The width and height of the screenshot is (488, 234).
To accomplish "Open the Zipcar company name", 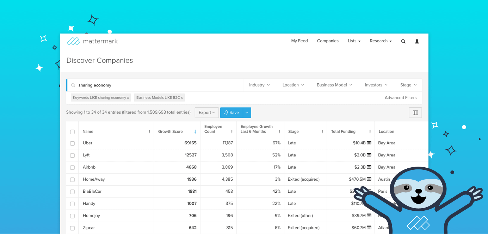I will pyautogui.click(x=89, y=228).
